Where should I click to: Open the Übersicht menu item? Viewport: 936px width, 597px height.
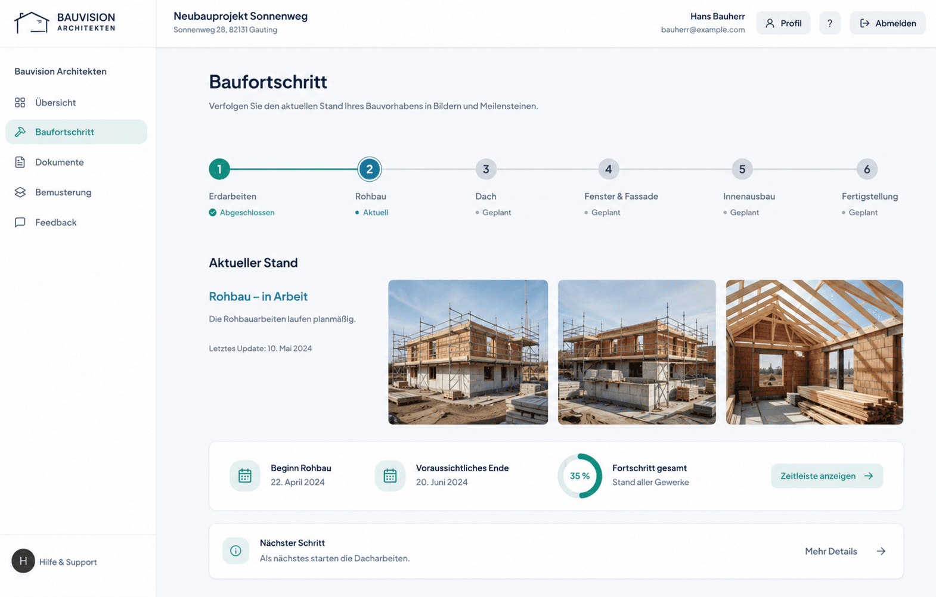point(76,102)
